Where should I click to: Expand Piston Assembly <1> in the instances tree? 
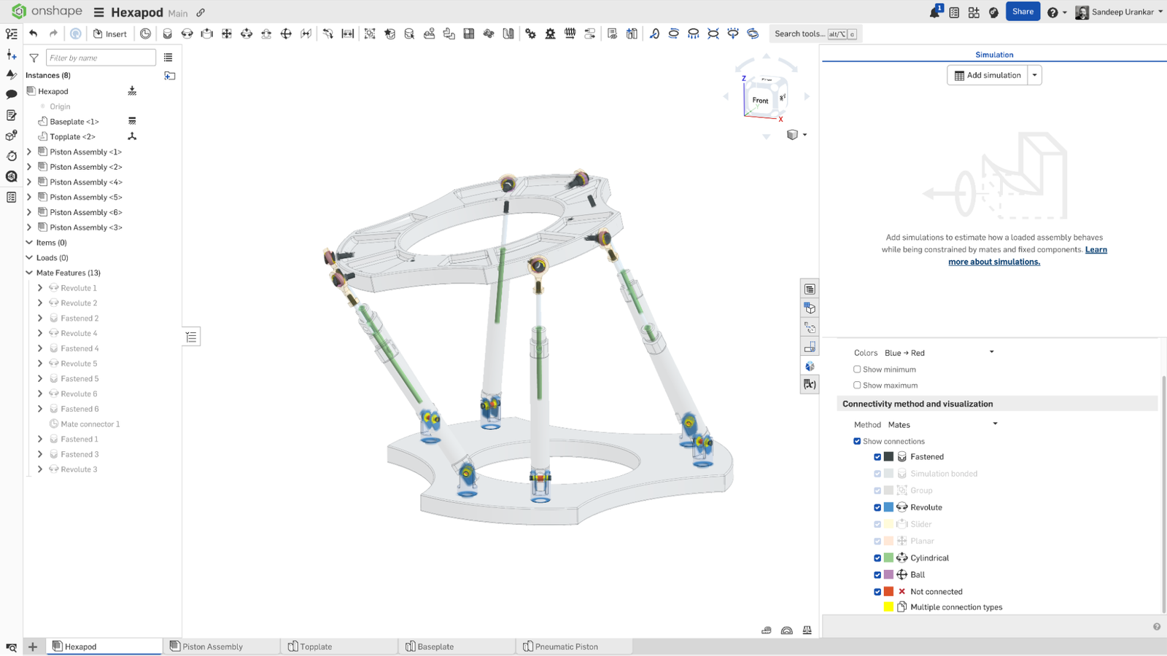[29, 152]
